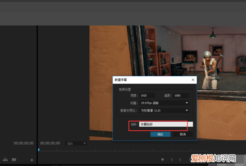
Task: Click the 确定 button
Action: (160, 134)
